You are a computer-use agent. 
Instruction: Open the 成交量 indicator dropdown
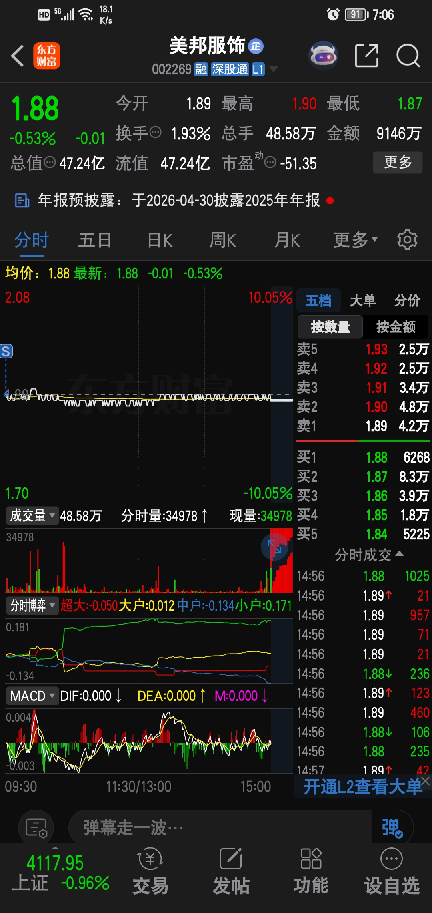32,515
